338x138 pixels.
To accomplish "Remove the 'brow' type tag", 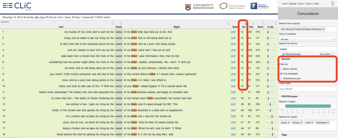I will click(289, 123).
